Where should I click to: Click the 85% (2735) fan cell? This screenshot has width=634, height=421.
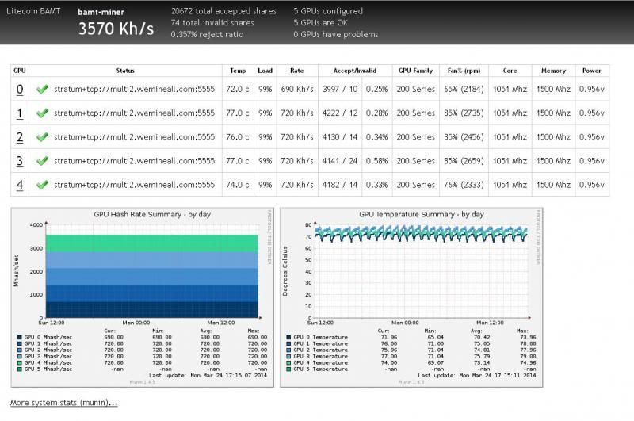[464, 113]
